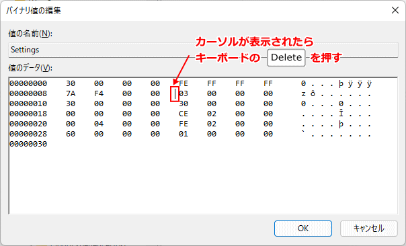Select first ASCII 0 in row 00000000
The image size is (406, 246).
(303, 83)
